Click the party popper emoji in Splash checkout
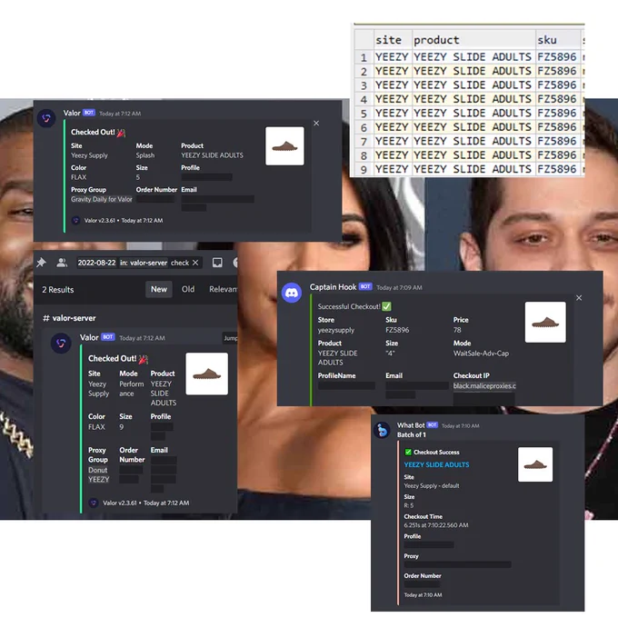618x618 pixels. (x=121, y=133)
